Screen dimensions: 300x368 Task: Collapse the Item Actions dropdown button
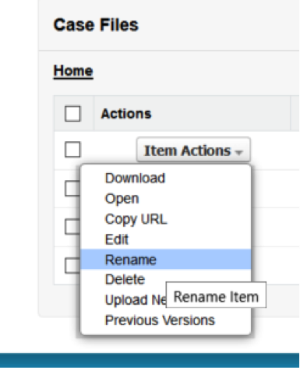pos(193,150)
